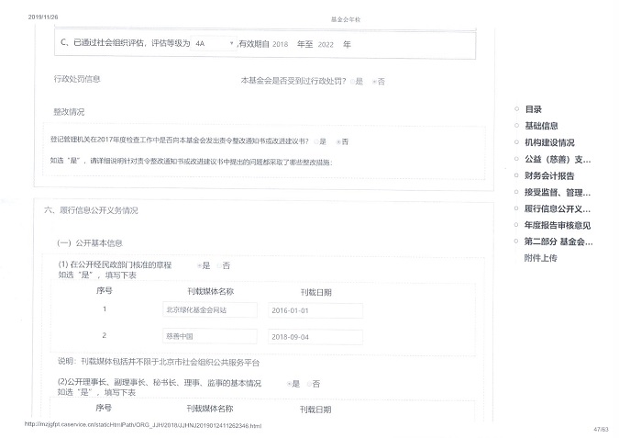Select 是 for 行政处罚 question
Screen dimensions: 619x438
click(352, 82)
